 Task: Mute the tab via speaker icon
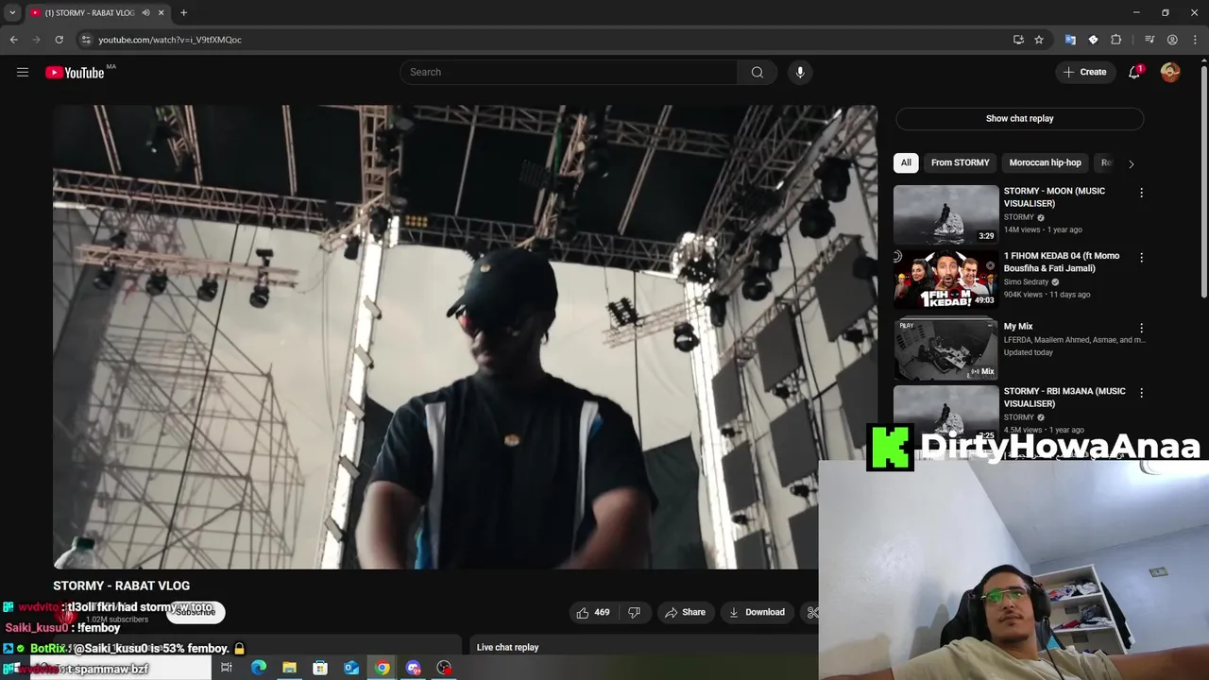145,12
